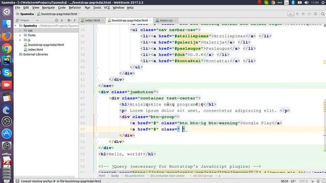Select div.container.text-center breadcrumb

[x=168, y=176]
